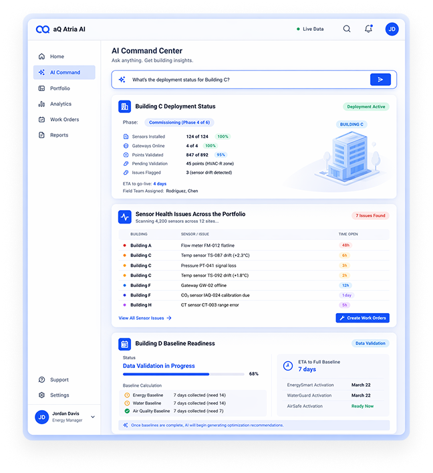Go to Portfolio in the sidebar

pyautogui.click(x=64, y=88)
